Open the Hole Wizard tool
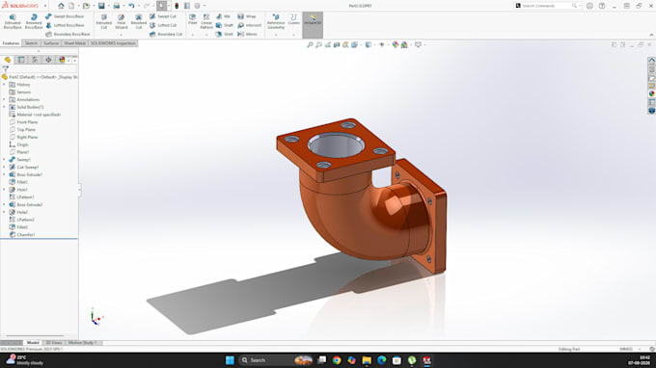 coord(121,21)
